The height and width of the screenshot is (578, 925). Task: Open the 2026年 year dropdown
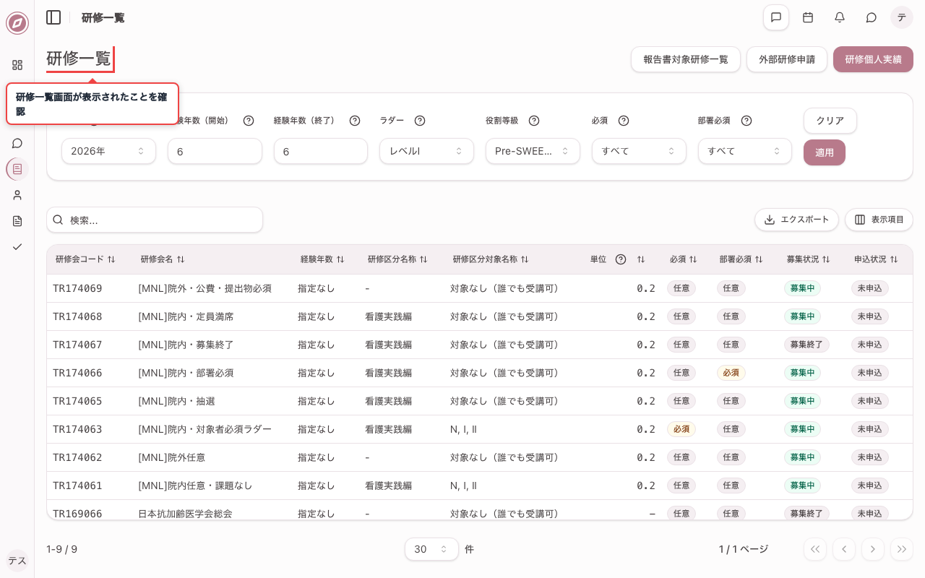pos(108,151)
